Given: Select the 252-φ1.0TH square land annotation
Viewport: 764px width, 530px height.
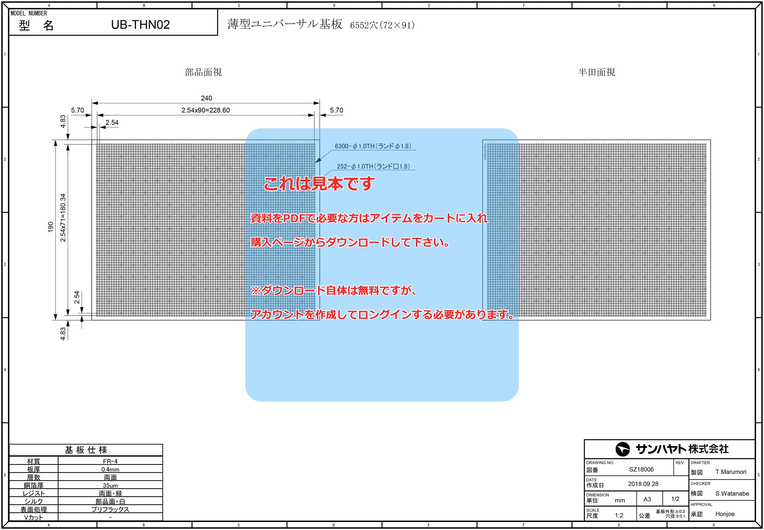Looking at the screenshot, I should tap(373, 166).
